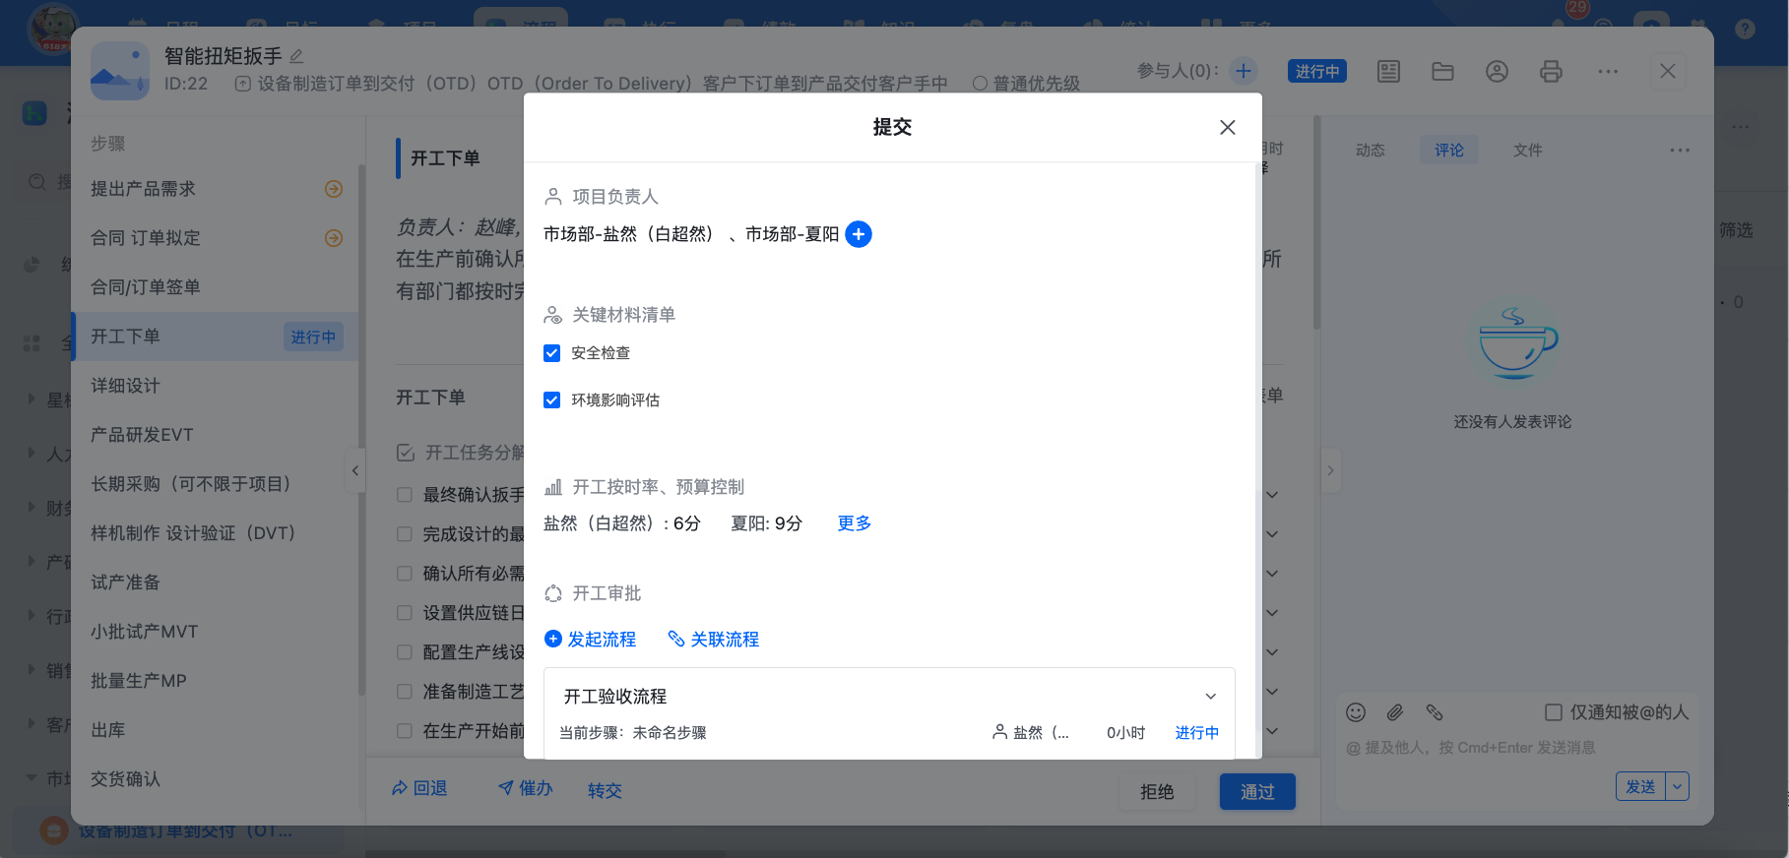Click the blue 通过 button
Screen dimensions: 1789x858
click(x=1257, y=792)
